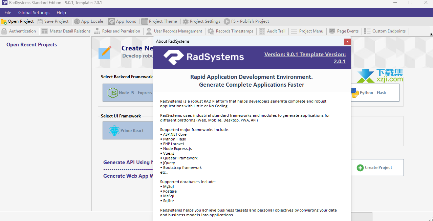Viewport: 433px width, 221px height.
Task: Open the Help menu
Action: click(x=61, y=13)
